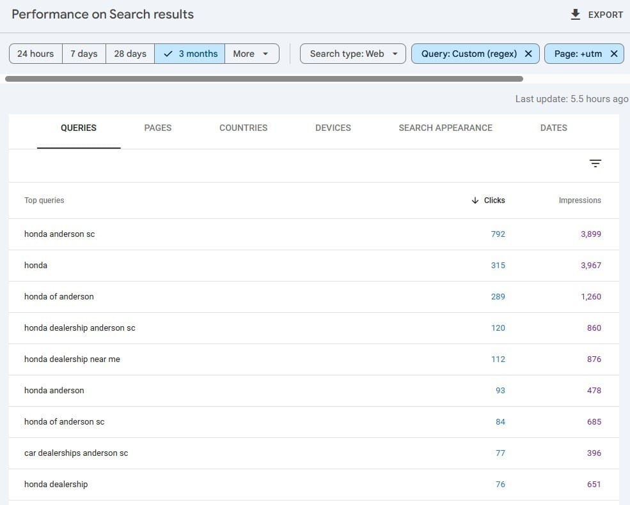The width and height of the screenshot is (630, 505).
Task: Switch to the DEVICES tab
Action: (333, 128)
